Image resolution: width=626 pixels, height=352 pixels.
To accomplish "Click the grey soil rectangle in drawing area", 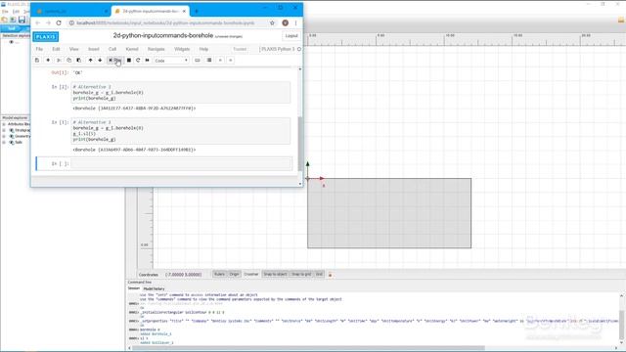I will click(x=389, y=213).
